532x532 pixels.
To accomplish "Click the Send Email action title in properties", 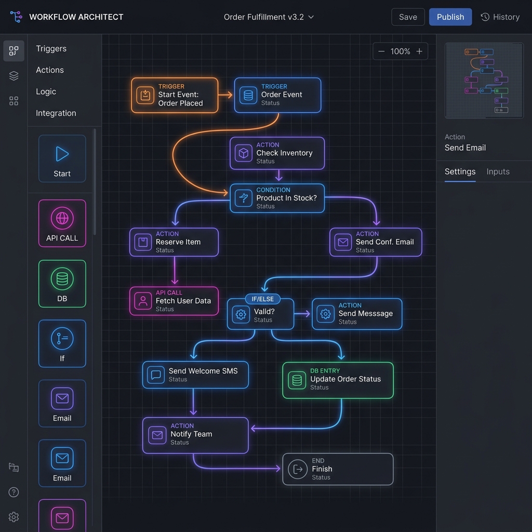I will click(x=465, y=148).
